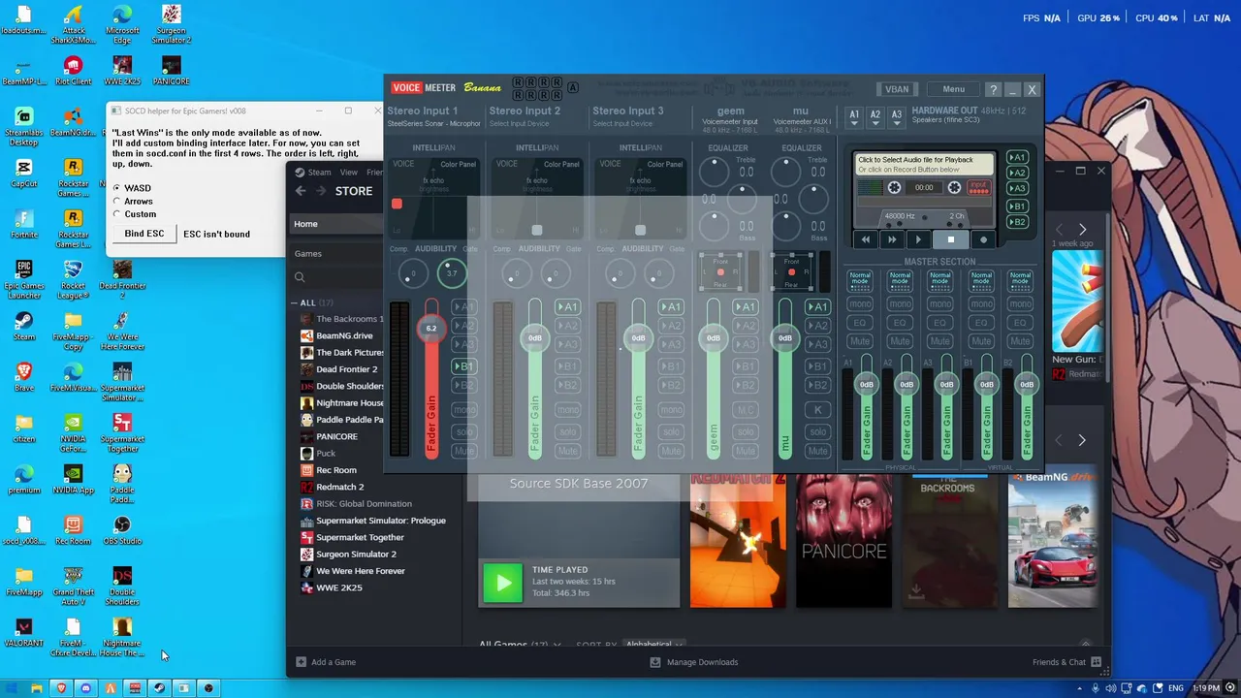Fast-forward the Voicemeeter cassette recorder
The height and width of the screenshot is (698, 1241).
tap(892, 239)
